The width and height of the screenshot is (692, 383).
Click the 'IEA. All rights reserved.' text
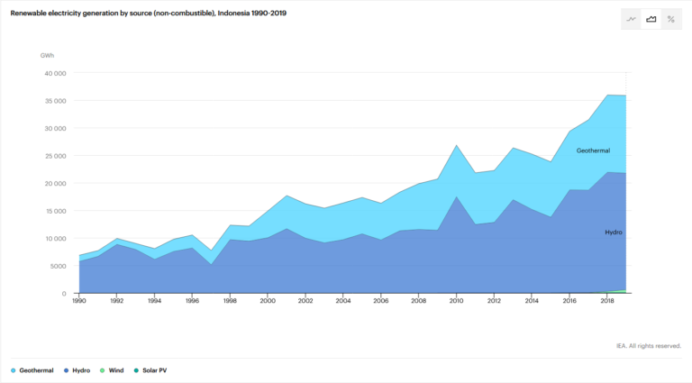pos(649,344)
